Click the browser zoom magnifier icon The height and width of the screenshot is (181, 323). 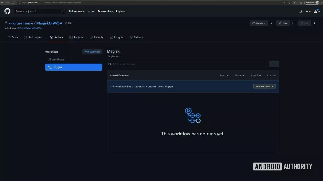(x=285, y=2)
